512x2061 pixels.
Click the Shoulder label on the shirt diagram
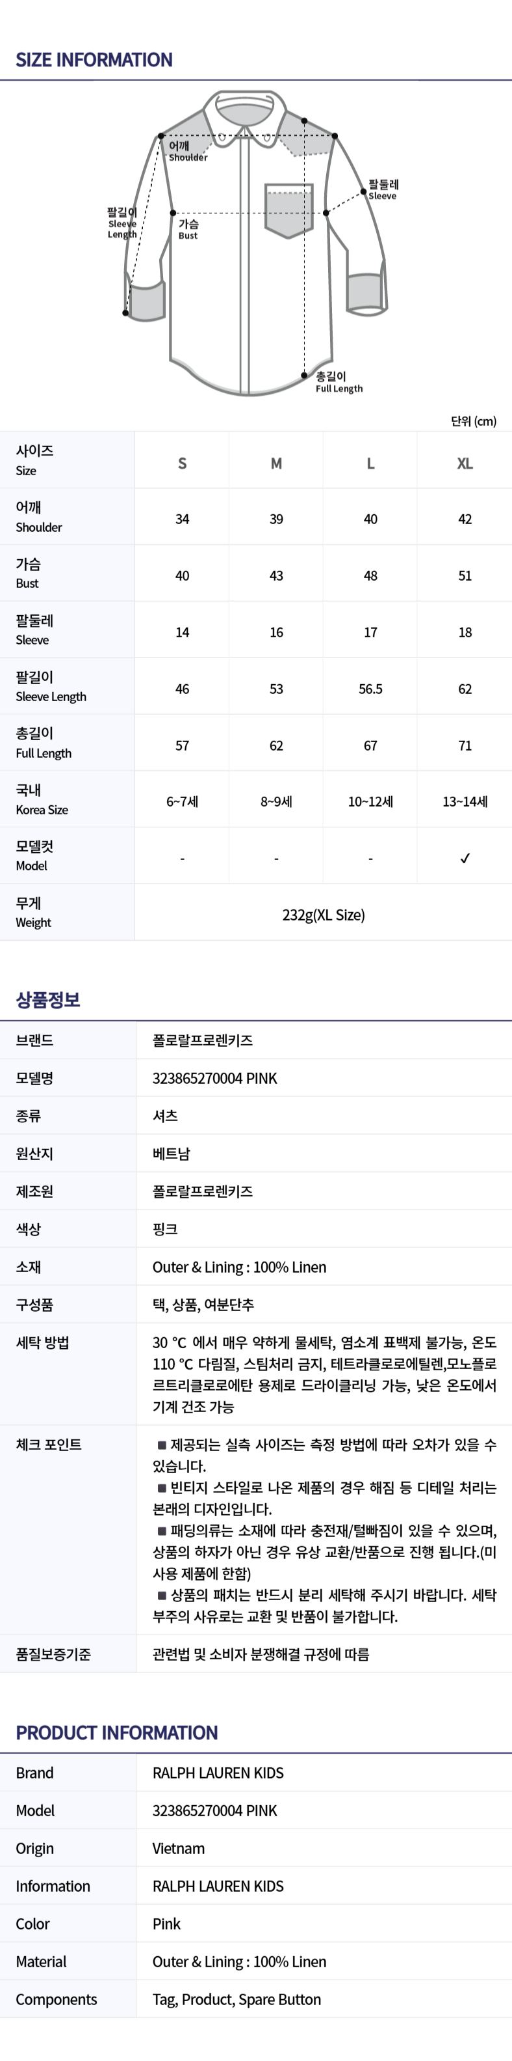point(188,151)
